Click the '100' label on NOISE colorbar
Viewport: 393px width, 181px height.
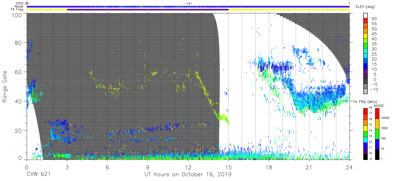pos(383,139)
